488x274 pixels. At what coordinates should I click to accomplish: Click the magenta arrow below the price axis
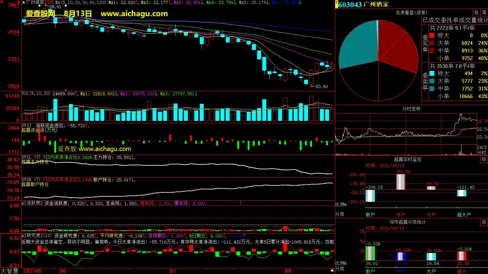tap(65, 90)
